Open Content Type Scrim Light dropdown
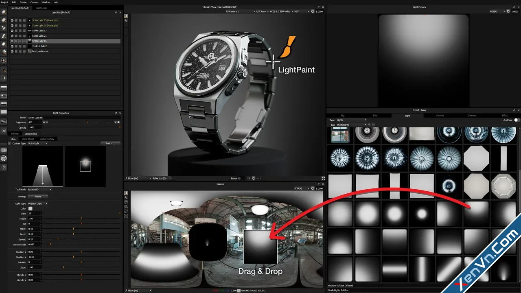The width and height of the screenshot is (521, 293). click(x=37, y=143)
